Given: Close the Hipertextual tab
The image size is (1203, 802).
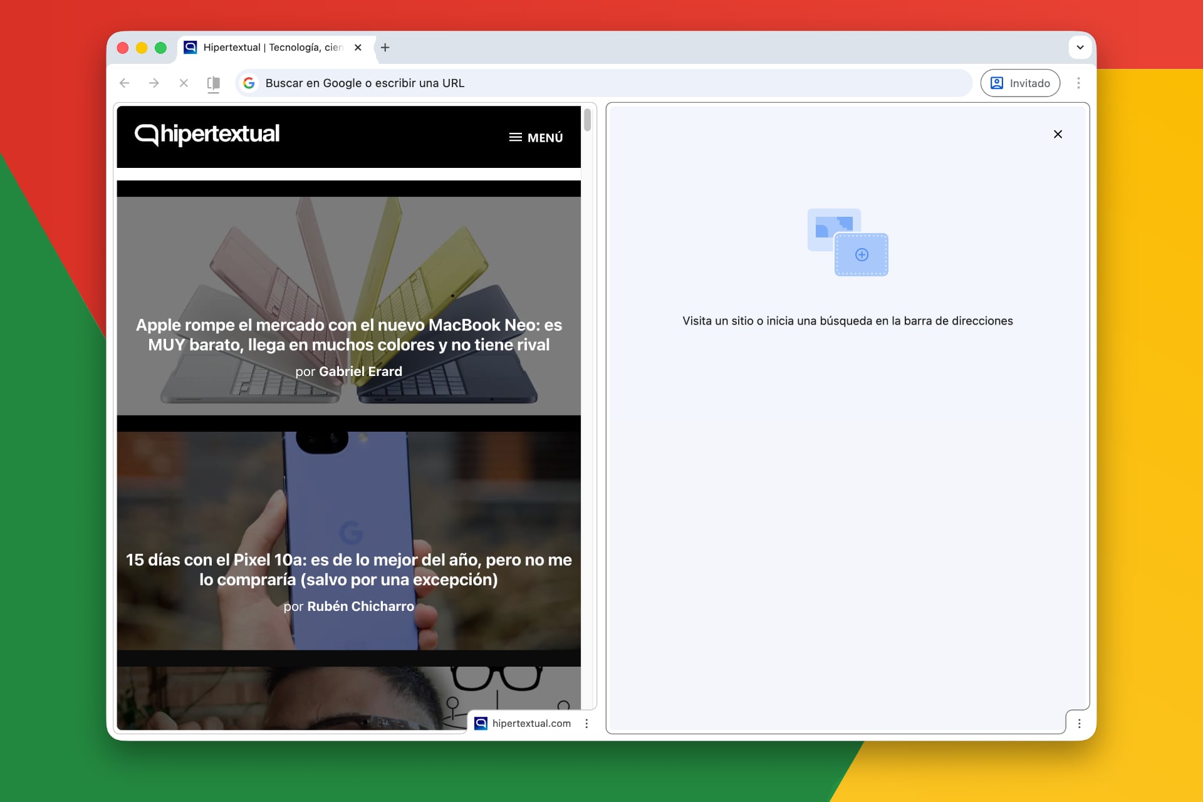Looking at the screenshot, I should point(358,48).
